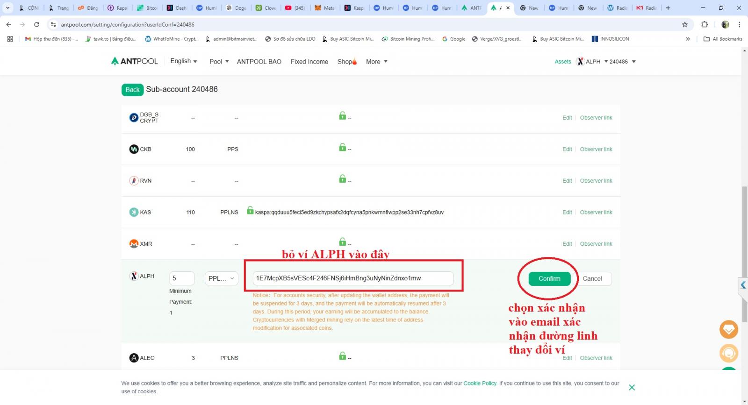Edit the DGB_SCRYPT row
Image resolution: width=748 pixels, height=405 pixels.
point(567,118)
